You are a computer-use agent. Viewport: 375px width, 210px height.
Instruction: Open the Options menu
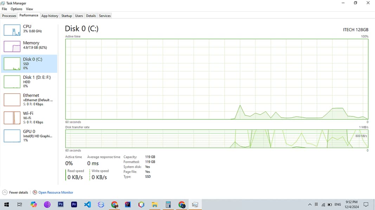pyautogui.click(x=16, y=9)
